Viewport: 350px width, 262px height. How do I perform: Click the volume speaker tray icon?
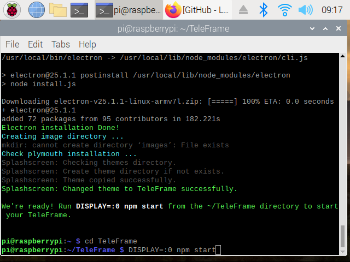click(x=306, y=10)
